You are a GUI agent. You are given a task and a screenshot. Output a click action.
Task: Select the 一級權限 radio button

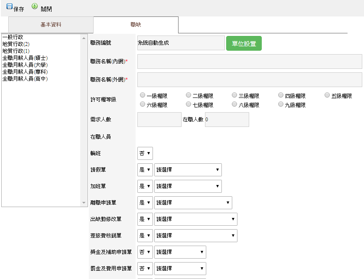tap(143, 95)
